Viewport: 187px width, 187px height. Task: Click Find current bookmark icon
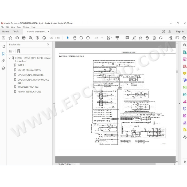(x=19, y=51)
